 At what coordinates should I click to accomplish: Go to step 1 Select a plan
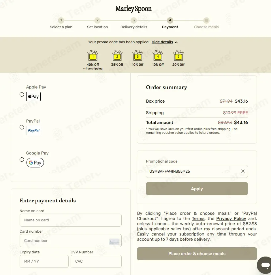pyautogui.click(x=61, y=24)
